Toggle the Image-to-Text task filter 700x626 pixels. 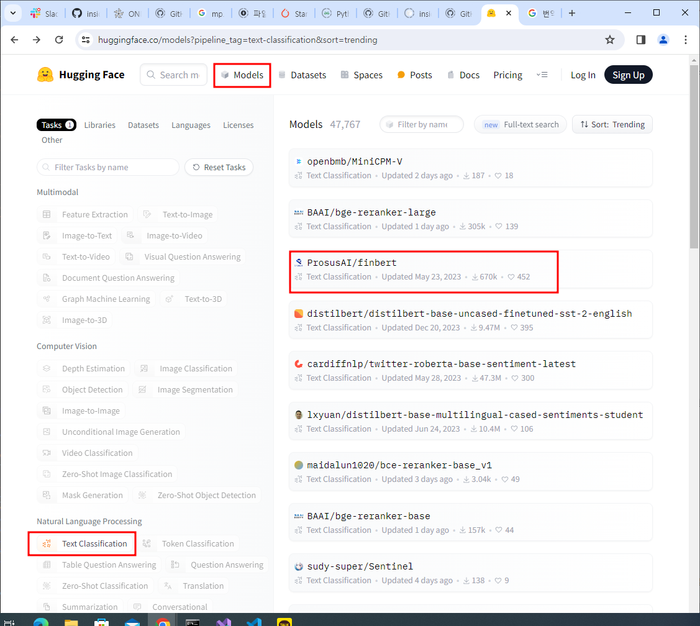[77, 236]
